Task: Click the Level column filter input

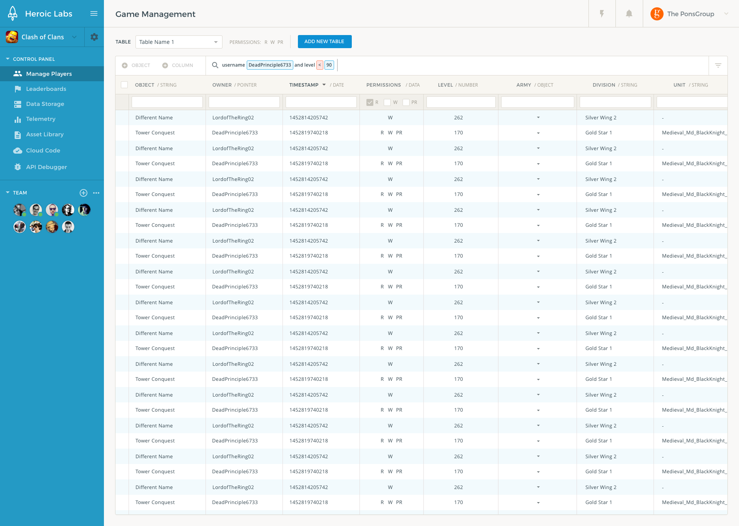Action: click(x=461, y=102)
